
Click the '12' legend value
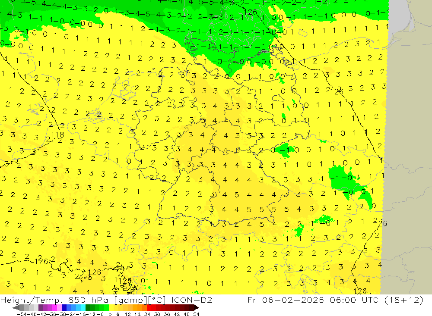pos(128,314)
